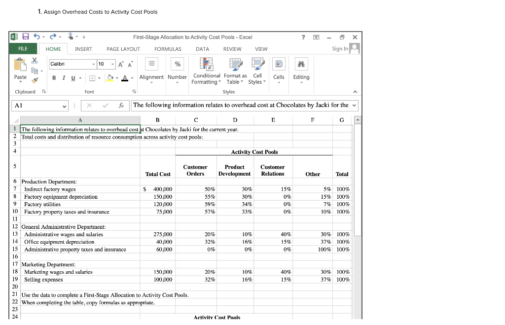Open Cell Styles gallery
Screen dimensions: 505x325
[x=257, y=71]
